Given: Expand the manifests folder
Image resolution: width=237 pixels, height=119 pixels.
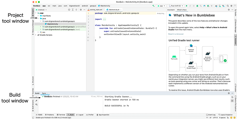Looking at the screenshot, I should [x=38, y=16].
